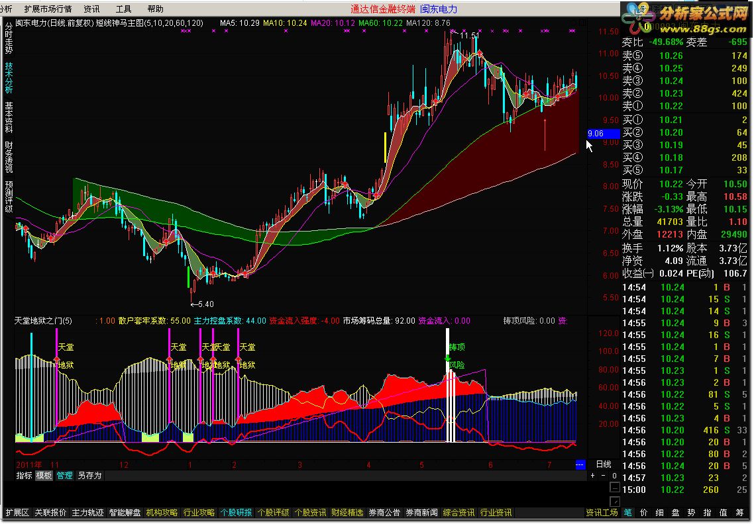The image size is (754, 524).
Task: Click the 15:00 10.22 260 tick row
Action: [x=684, y=490]
